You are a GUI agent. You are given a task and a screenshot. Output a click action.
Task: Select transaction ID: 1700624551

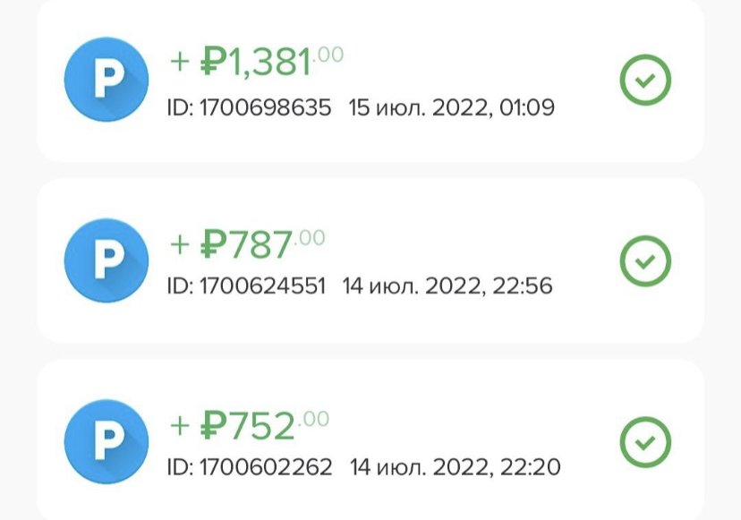tap(246, 286)
